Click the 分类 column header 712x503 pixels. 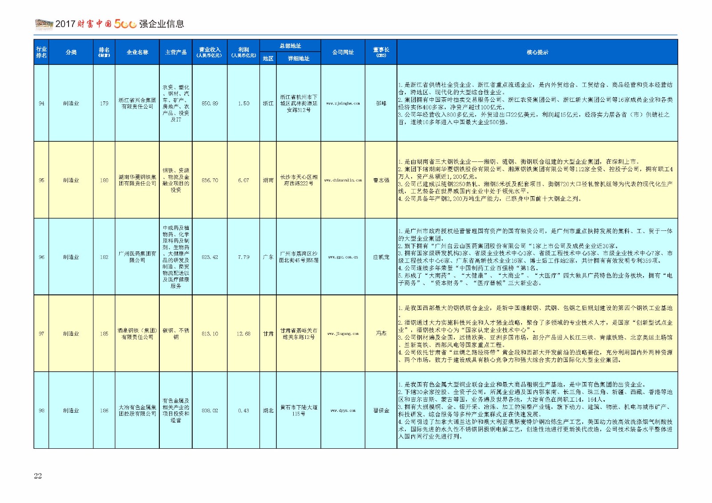point(71,52)
